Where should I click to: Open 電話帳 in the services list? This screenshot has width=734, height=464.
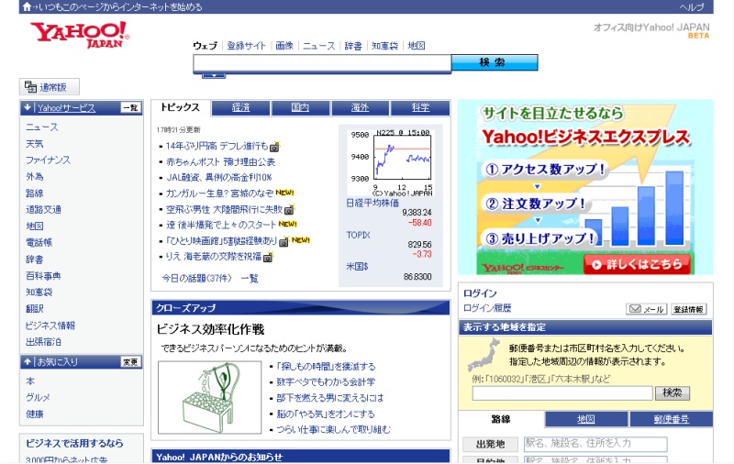click(39, 243)
